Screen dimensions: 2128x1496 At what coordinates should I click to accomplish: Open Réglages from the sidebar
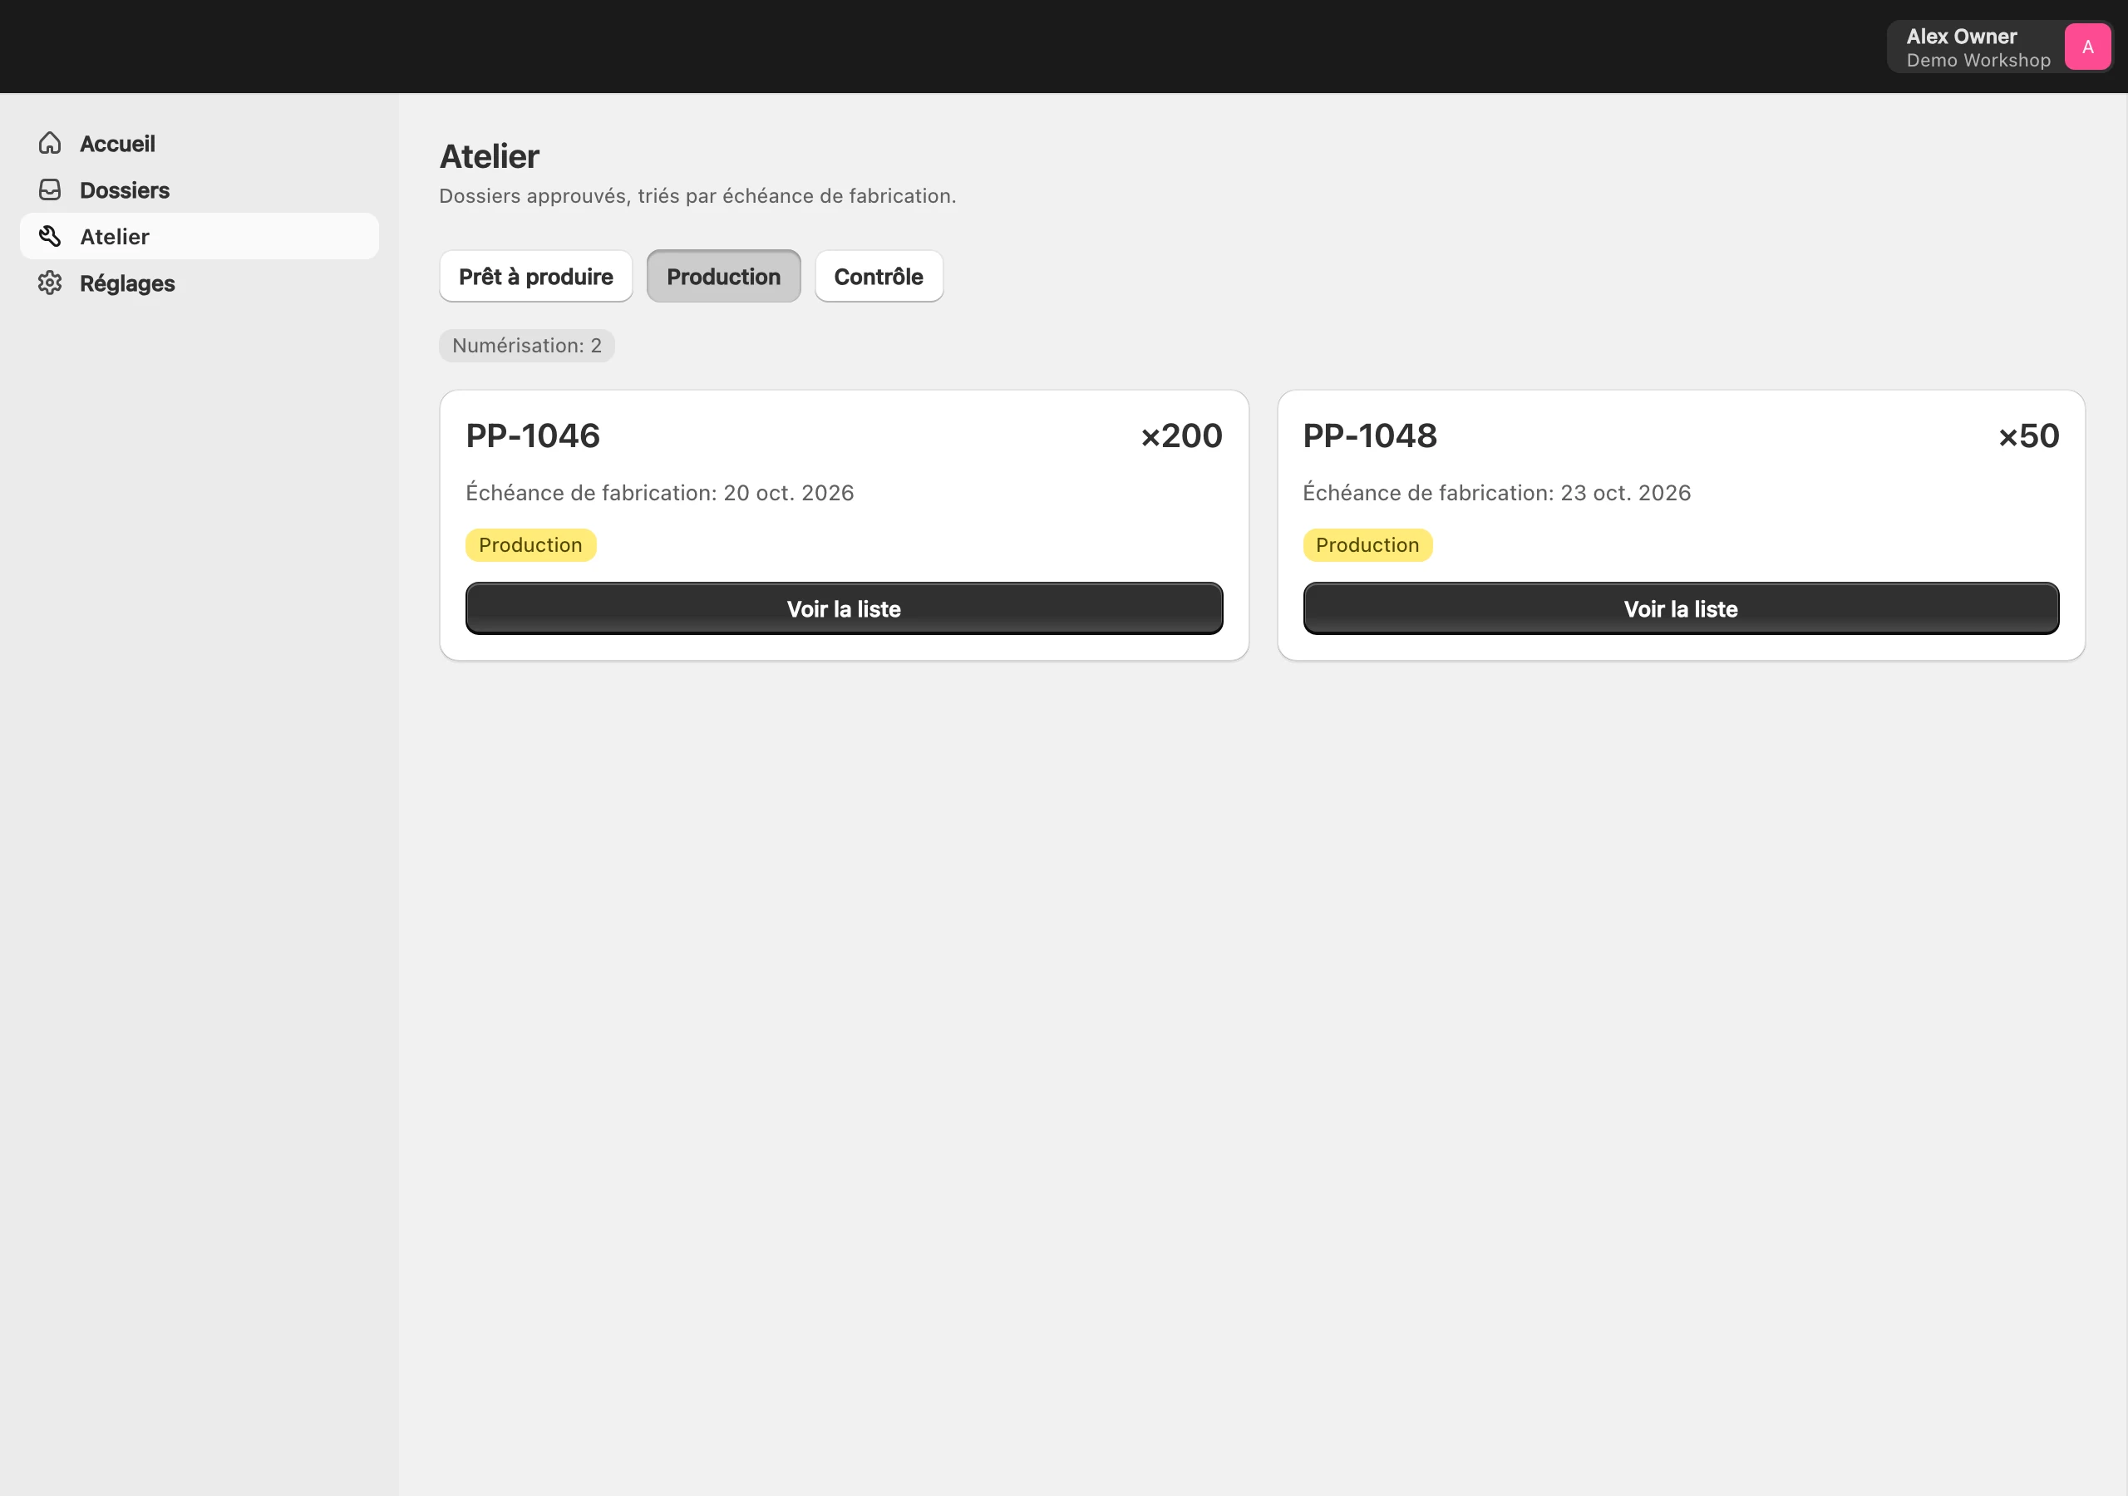coord(199,283)
